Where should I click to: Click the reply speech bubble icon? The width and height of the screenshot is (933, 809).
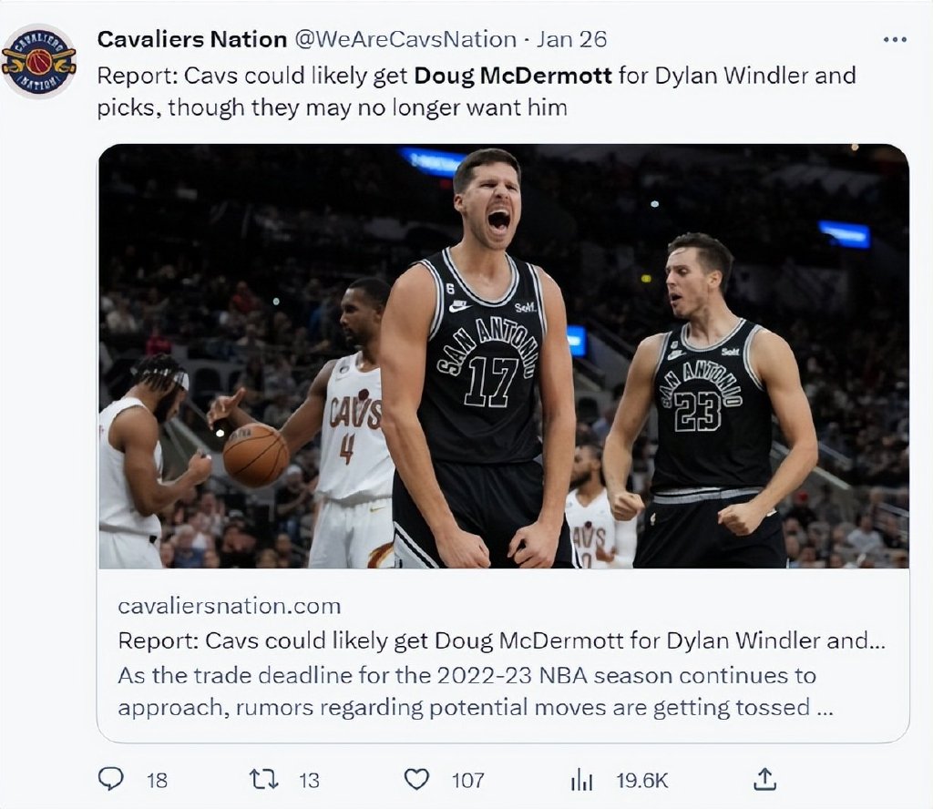click(x=110, y=779)
